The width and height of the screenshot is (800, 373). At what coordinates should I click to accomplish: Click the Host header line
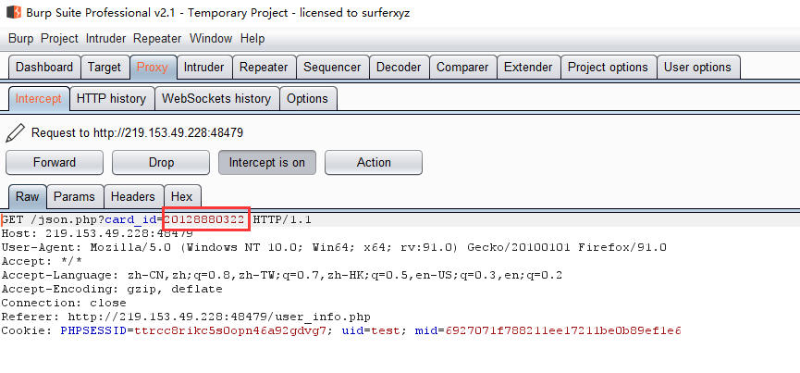click(97, 233)
